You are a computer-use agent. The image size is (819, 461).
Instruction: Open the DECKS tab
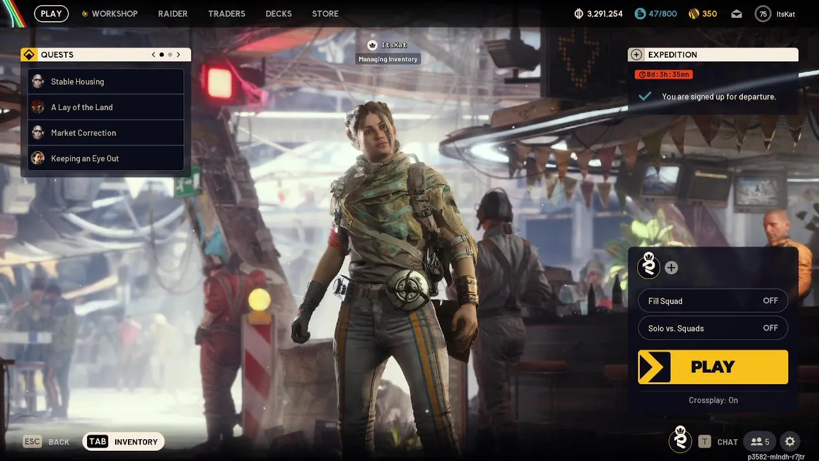(278, 13)
